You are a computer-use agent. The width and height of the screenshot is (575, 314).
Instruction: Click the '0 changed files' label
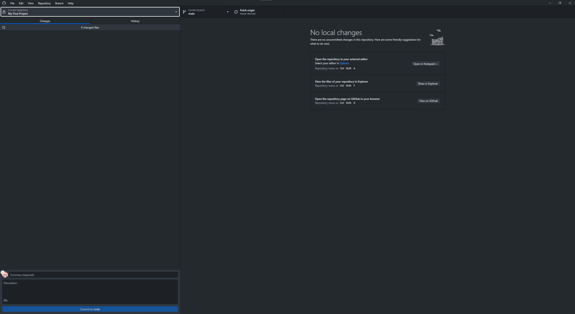(x=90, y=28)
